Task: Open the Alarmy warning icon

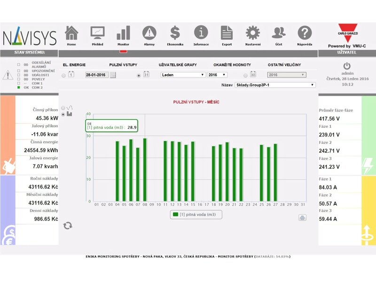Action: click(x=149, y=34)
